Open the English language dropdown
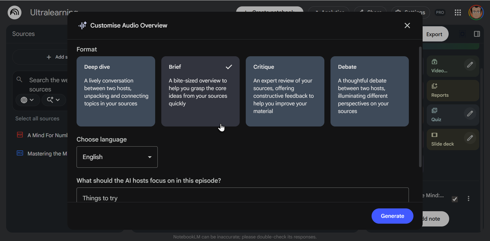The width and height of the screenshot is (490, 241). pyautogui.click(x=117, y=157)
